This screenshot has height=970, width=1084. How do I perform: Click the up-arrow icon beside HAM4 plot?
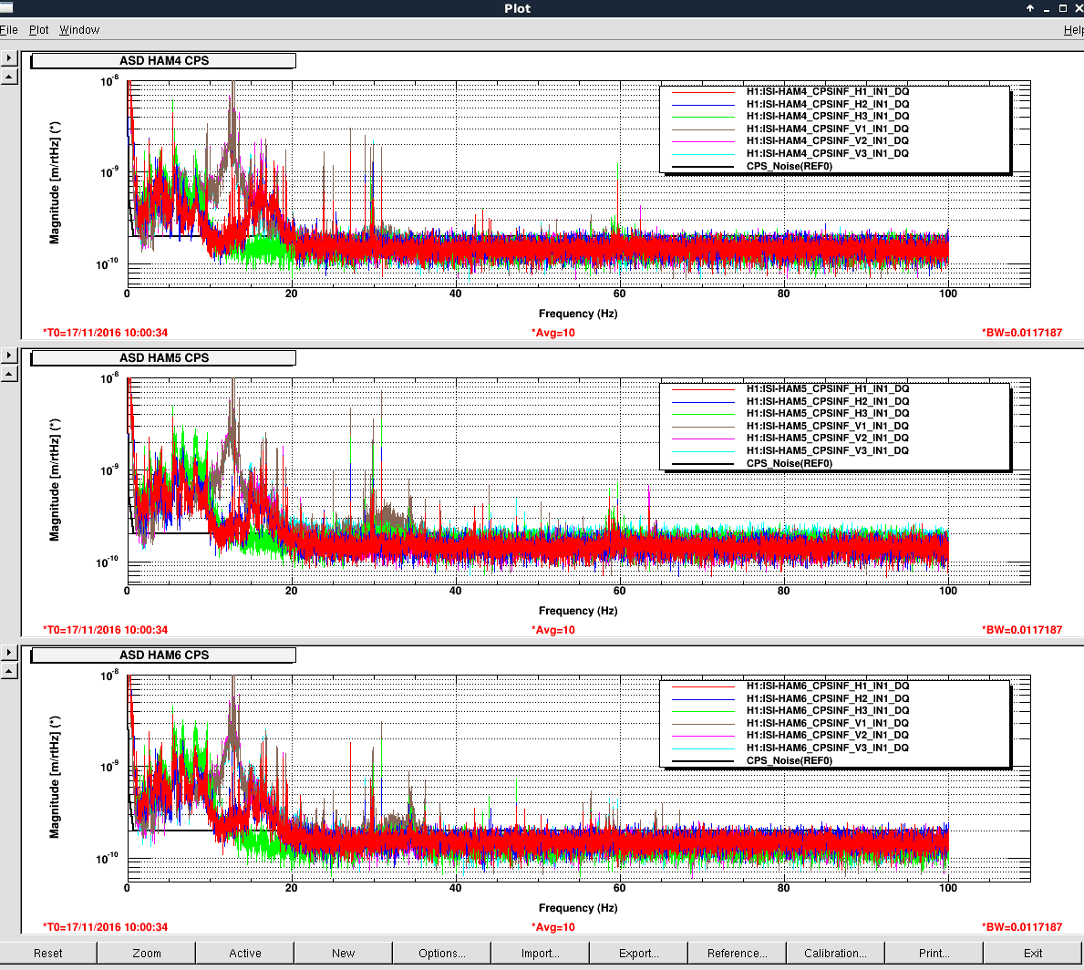(9, 77)
